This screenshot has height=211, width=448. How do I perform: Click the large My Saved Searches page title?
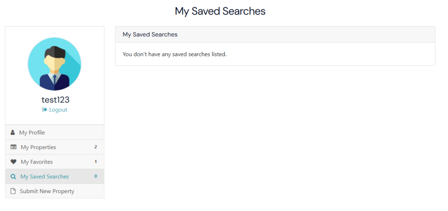click(220, 11)
